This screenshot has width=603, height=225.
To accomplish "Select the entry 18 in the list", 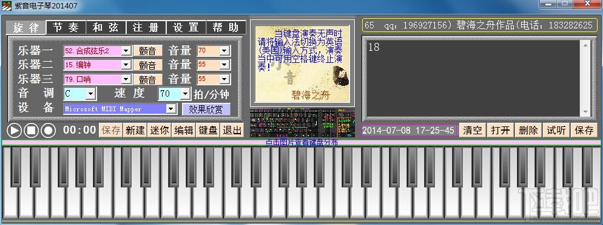I will pos(374,47).
